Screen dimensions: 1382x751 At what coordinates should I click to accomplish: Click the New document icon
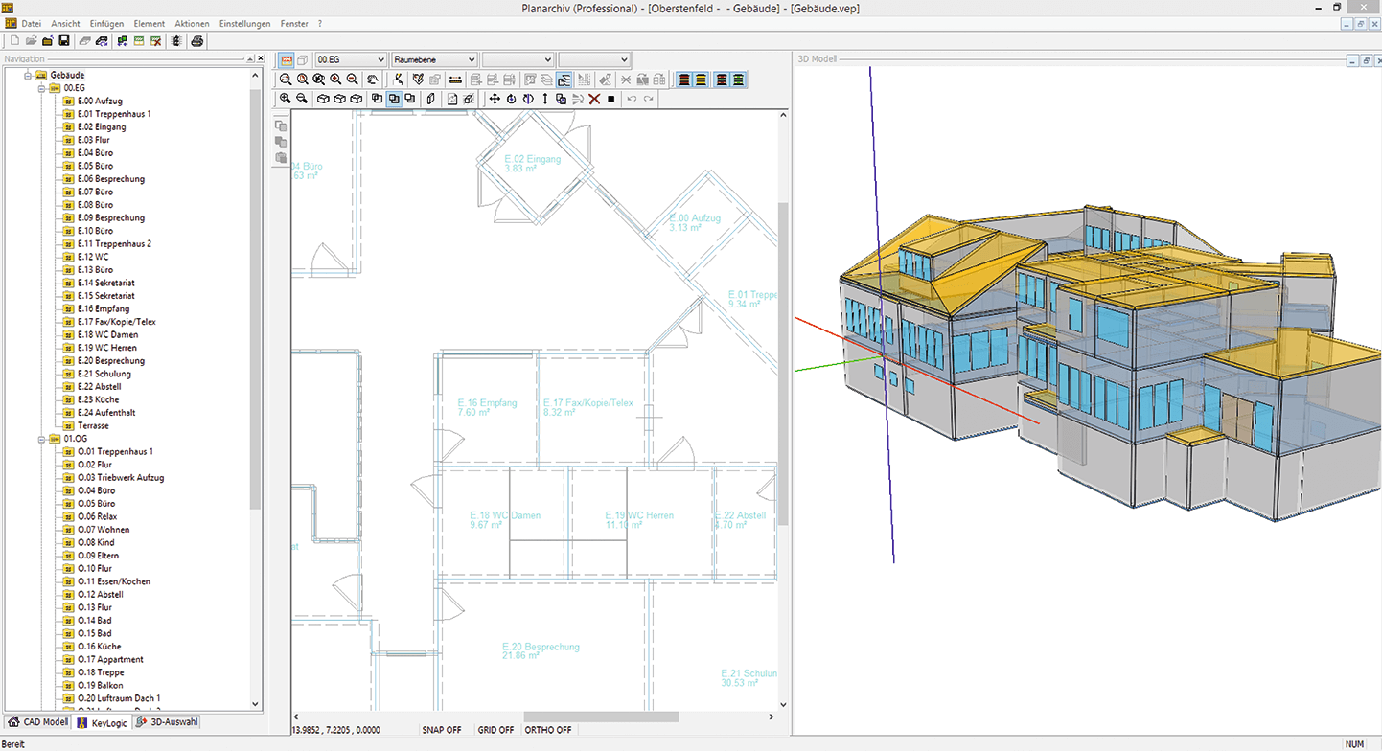pos(14,41)
